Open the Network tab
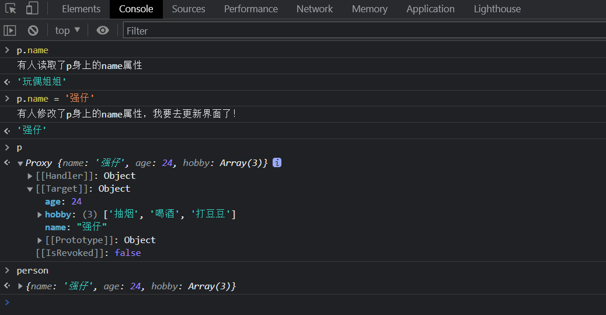 pos(315,9)
